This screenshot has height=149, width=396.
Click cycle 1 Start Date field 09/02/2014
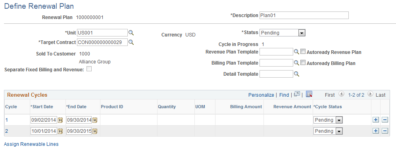(x=44, y=120)
